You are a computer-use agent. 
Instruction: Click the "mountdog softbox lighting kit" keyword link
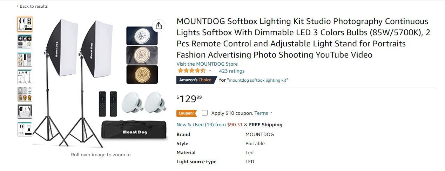pos(258,80)
